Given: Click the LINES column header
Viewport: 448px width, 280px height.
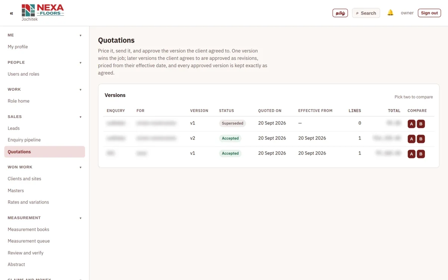Looking at the screenshot, I should click(355, 111).
